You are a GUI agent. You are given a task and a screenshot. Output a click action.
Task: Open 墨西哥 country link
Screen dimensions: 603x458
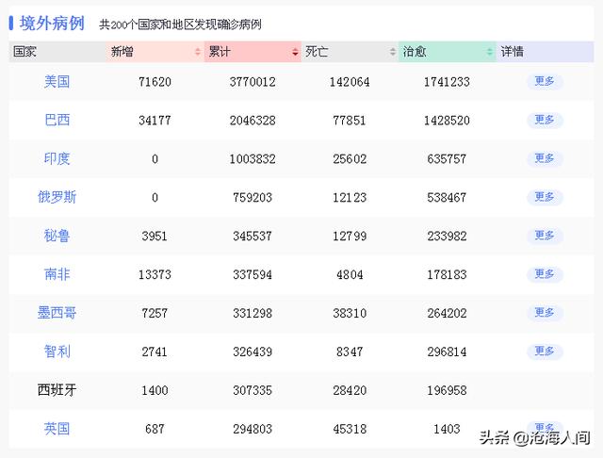tap(57, 313)
